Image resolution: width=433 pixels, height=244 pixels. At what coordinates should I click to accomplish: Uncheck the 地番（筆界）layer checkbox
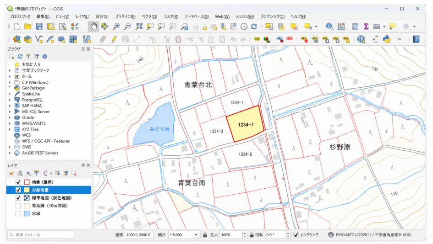(x=18, y=182)
